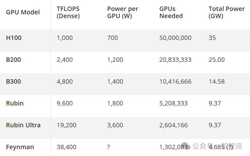
Task: Click the WeChat watermark logo icon
Action: coord(186,146)
